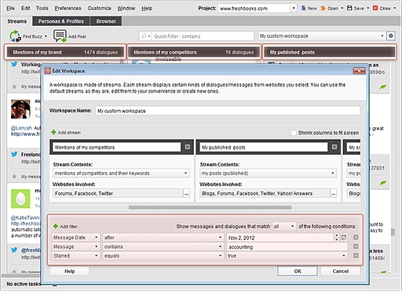The width and height of the screenshot is (402, 292).
Task: Click Twitter bird icon beside Freelanc post
Action: point(14,155)
